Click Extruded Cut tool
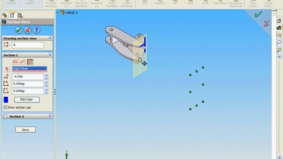 point(66,4)
